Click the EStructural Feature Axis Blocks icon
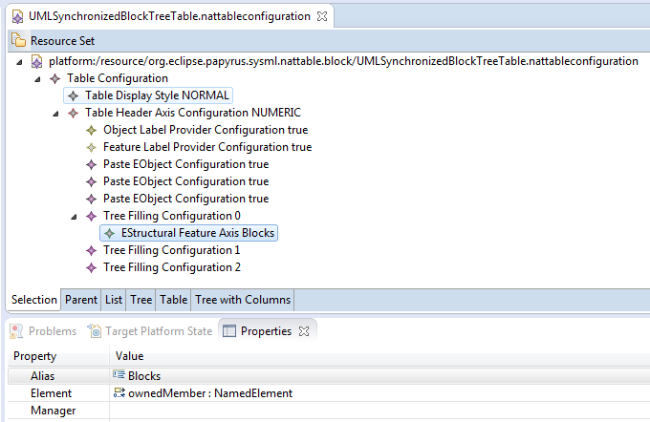Viewport: 650px width, 422px height. (x=109, y=233)
